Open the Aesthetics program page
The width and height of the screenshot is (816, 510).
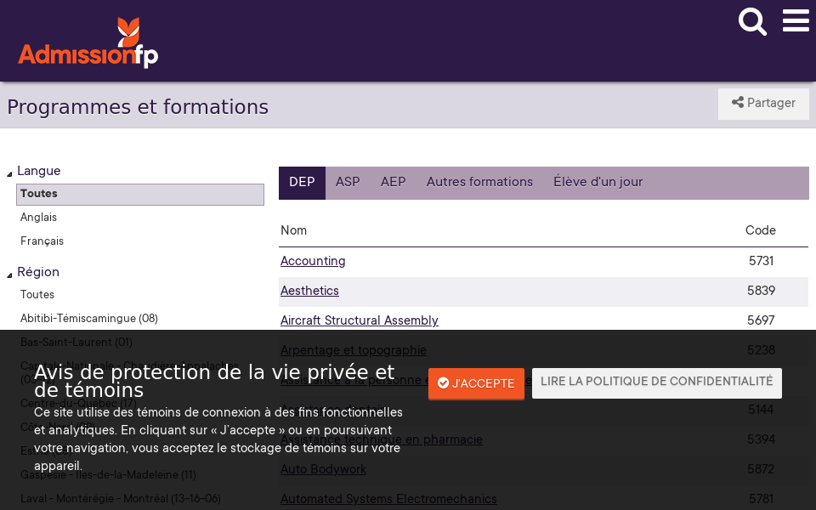(x=309, y=292)
